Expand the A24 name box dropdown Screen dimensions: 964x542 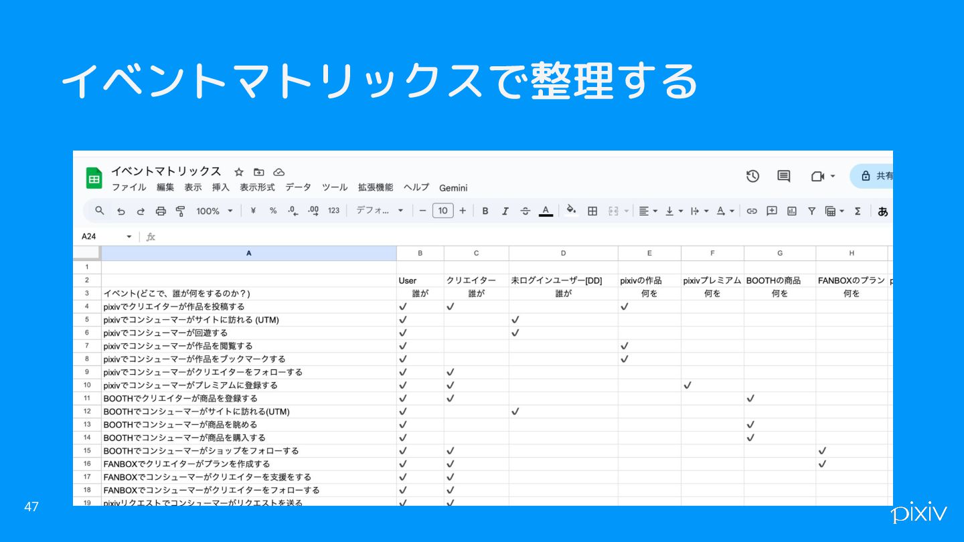point(129,237)
